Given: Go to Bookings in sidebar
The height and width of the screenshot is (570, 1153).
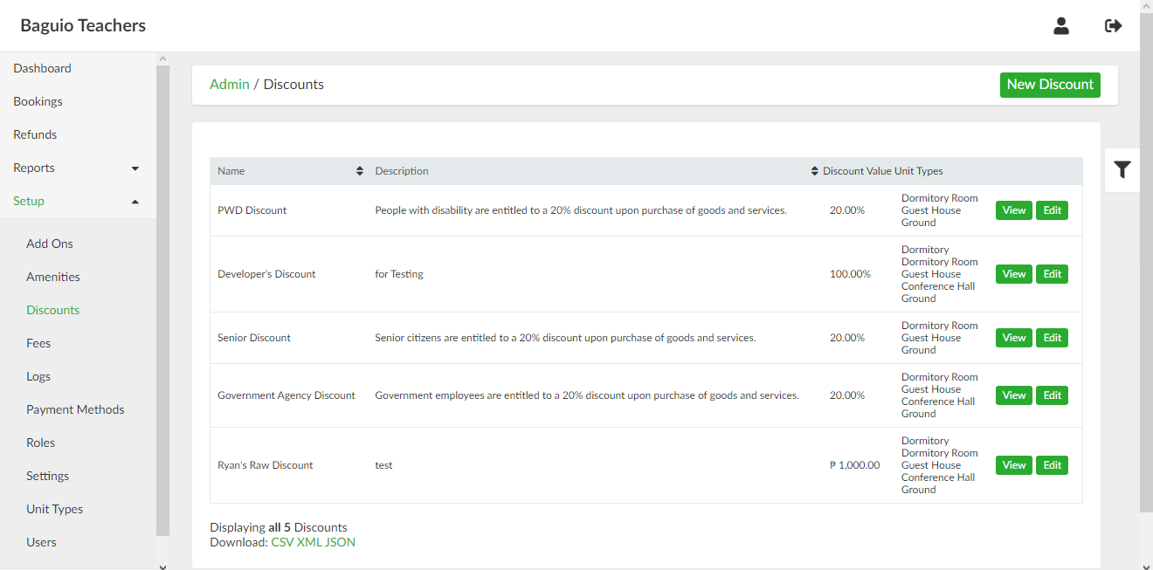Looking at the screenshot, I should 38,101.
